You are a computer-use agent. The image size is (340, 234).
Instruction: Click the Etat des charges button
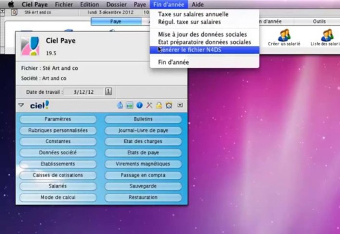point(143,141)
